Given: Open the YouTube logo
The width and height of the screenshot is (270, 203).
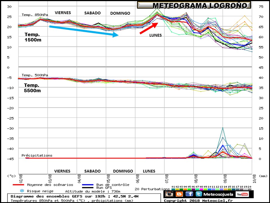Looking at the screenshot, I should coord(242,194).
